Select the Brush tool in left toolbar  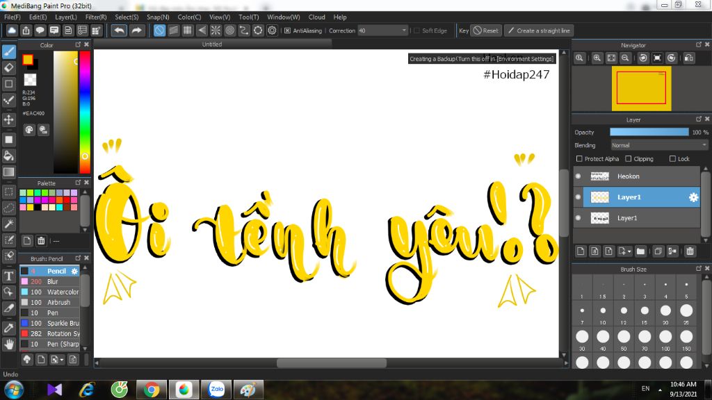(8, 51)
